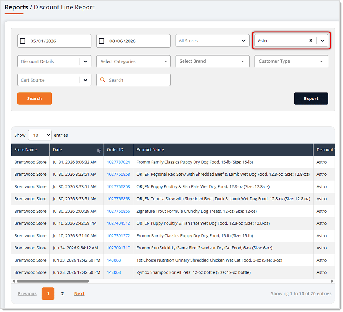Open order 1027091717
Screen dimensions: 343x312
pyautogui.click(x=118, y=248)
